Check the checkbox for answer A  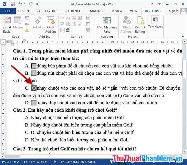34,66
